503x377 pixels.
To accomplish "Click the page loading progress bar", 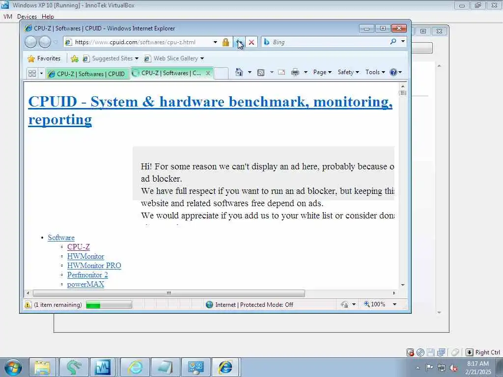I will tap(109, 304).
